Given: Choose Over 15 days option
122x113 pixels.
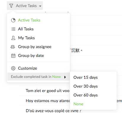Looking at the screenshot, I should click(86, 77).
